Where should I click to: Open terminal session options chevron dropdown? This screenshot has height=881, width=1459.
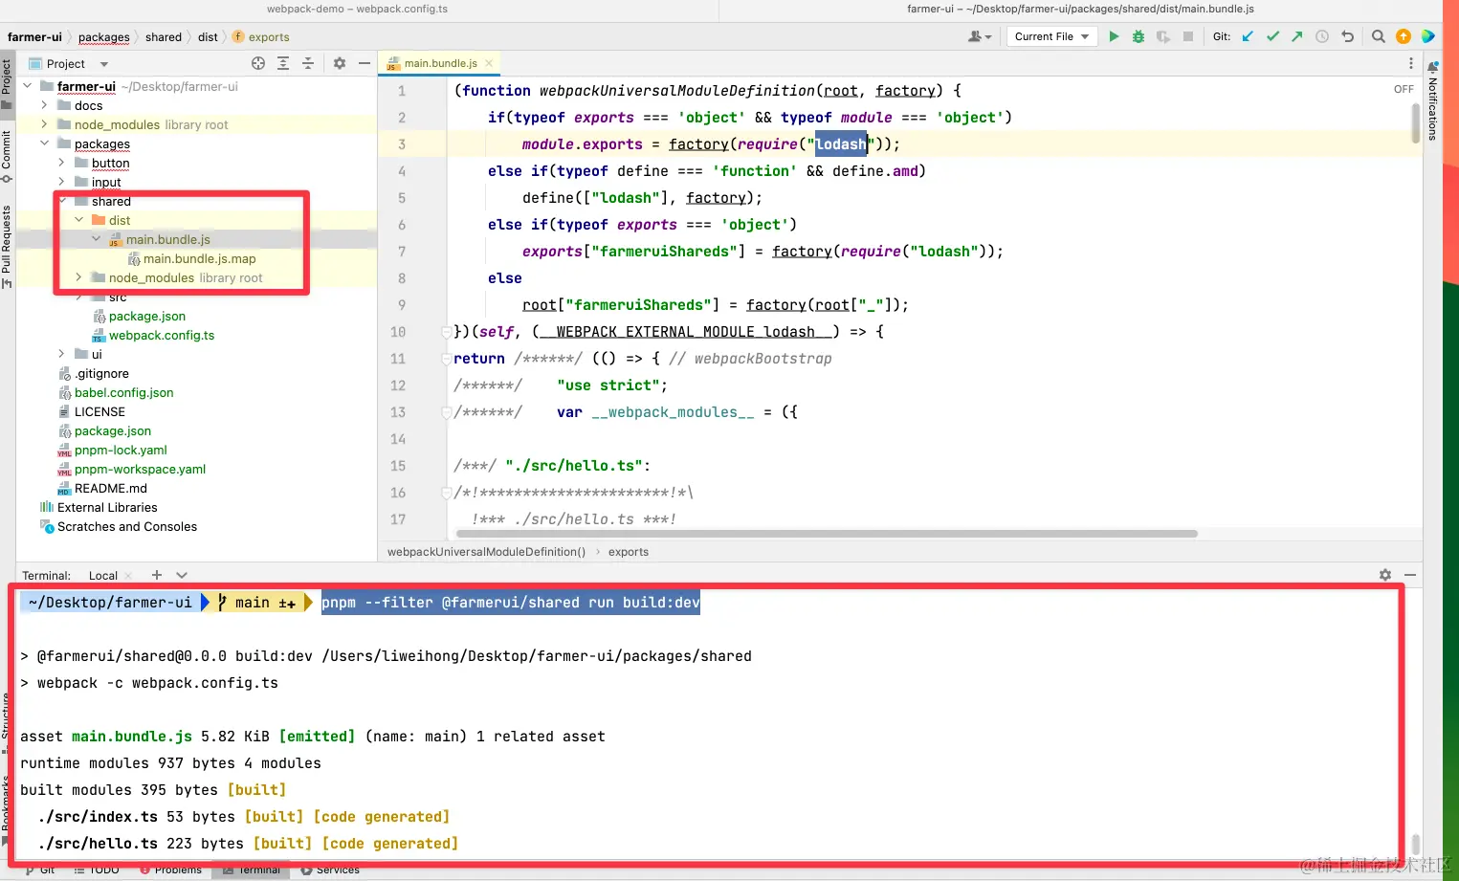coord(182,575)
